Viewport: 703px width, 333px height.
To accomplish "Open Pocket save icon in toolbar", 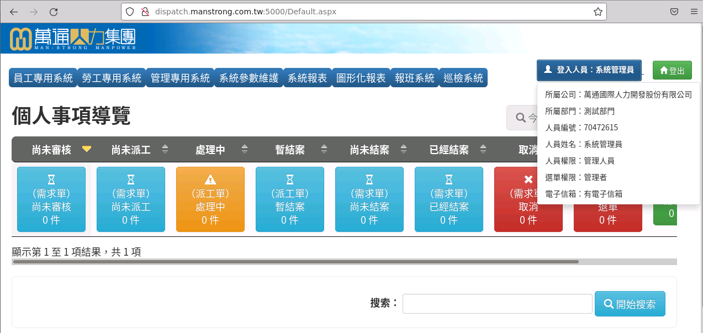I will click(x=674, y=12).
